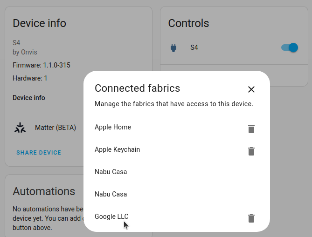Close the Connected fabrics dialog

251,89
